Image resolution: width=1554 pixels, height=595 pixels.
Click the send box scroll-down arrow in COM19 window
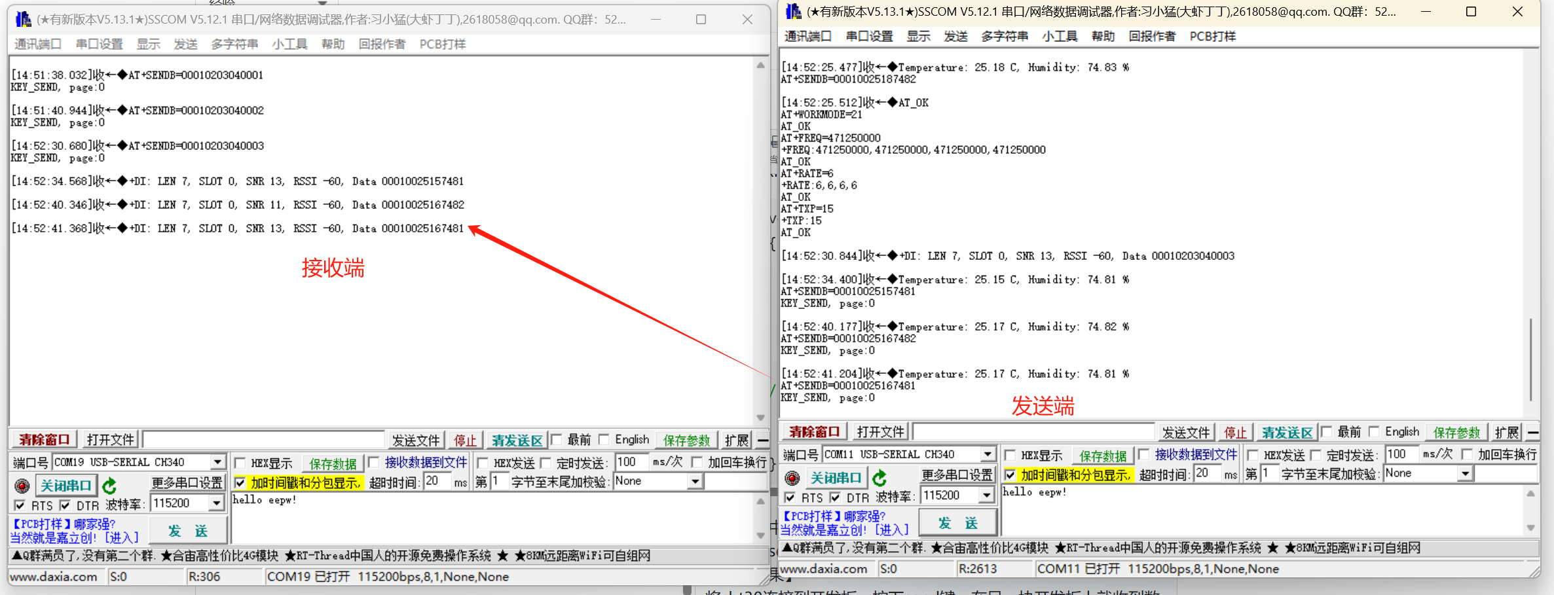pyautogui.click(x=760, y=535)
